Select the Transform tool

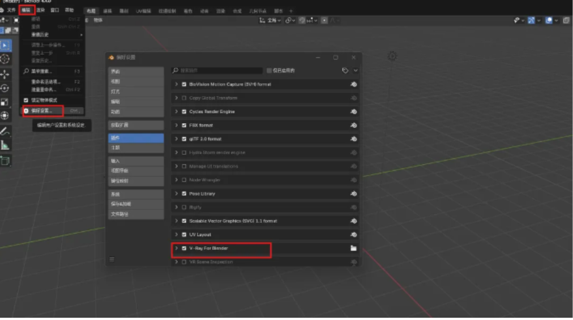pos(5,116)
